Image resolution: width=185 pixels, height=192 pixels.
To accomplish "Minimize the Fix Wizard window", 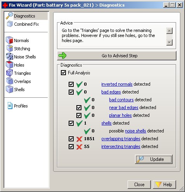I will pyautogui.click(x=166, y=5).
